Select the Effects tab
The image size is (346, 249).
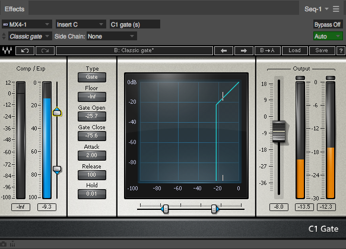[14, 9]
